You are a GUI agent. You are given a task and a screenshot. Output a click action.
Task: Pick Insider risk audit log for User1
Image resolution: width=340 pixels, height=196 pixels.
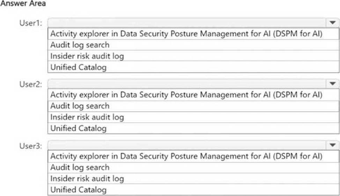[x=87, y=56]
